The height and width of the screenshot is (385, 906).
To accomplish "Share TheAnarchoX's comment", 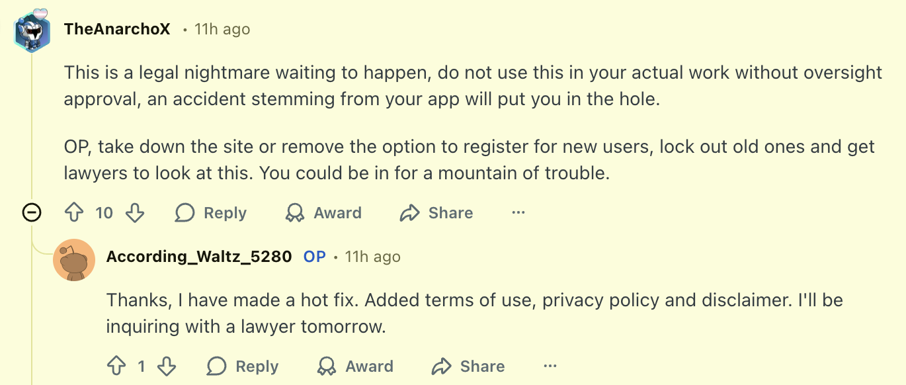I will pyautogui.click(x=437, y=213).
